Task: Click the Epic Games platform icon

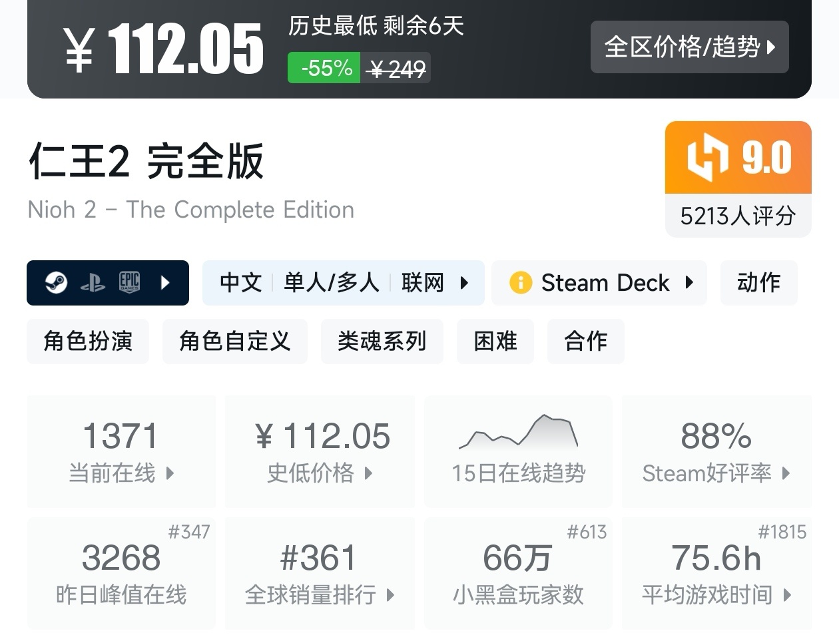Action: (129, 283)
